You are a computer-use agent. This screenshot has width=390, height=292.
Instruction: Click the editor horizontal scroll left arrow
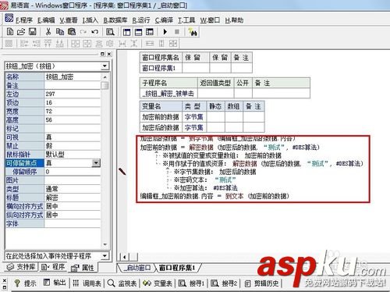tap(125, 257)
